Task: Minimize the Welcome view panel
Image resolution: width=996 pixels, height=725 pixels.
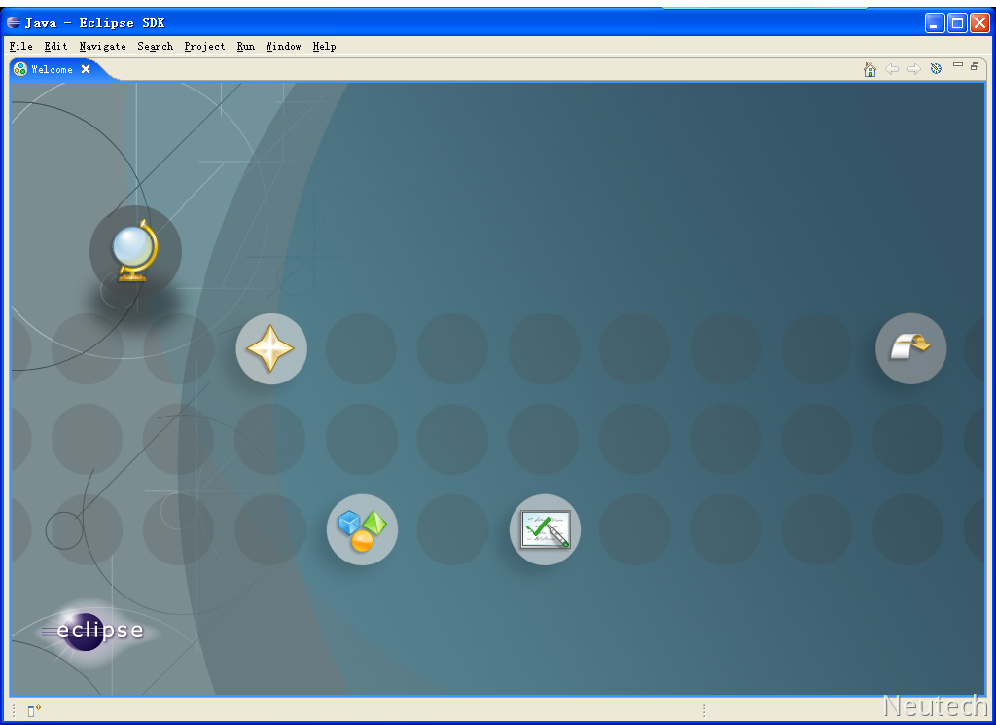Action: pyautogui.click(x=958, y=65)
